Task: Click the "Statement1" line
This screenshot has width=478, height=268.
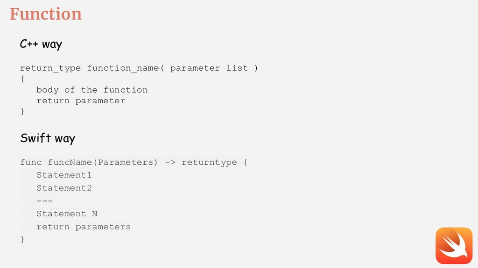Action: click(x=64, y=175)
